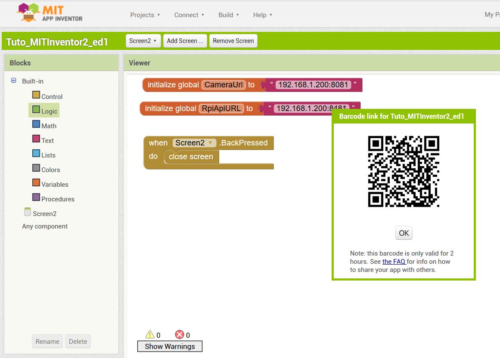Open the Screen2 component dropdown in the BackPressed block
The width and height of the screenshot is (500, 358).
[195, 143]
